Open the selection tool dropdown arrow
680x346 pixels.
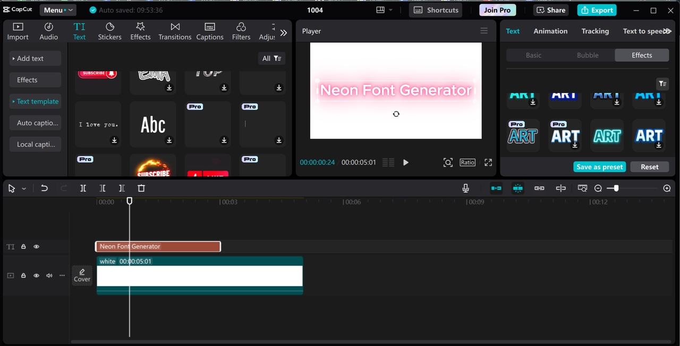tap(24, 189)
